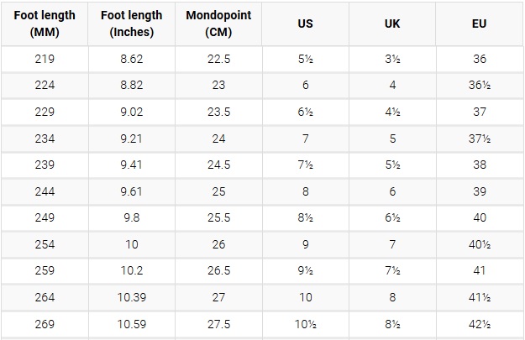Select the EU size 41½ cell
This screenshot has width=525, height=340.
[x=480, y=297]
